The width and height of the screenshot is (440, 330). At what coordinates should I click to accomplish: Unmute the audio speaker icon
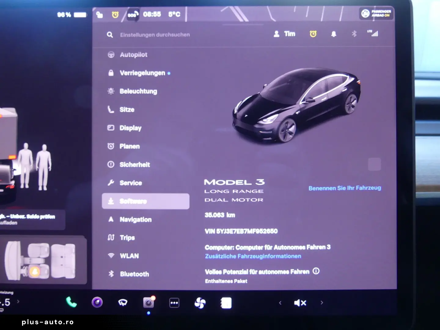click(300, 303)
